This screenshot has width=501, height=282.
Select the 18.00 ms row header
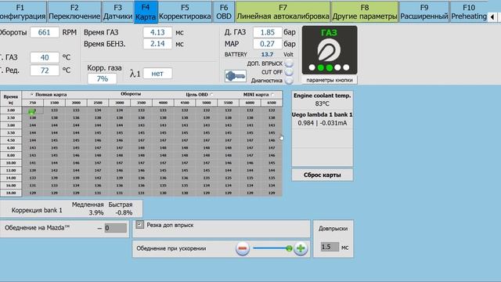click(11, 193)
